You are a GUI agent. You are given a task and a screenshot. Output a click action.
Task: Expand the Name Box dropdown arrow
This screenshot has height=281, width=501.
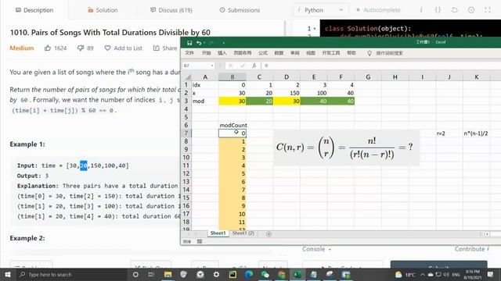212,66
